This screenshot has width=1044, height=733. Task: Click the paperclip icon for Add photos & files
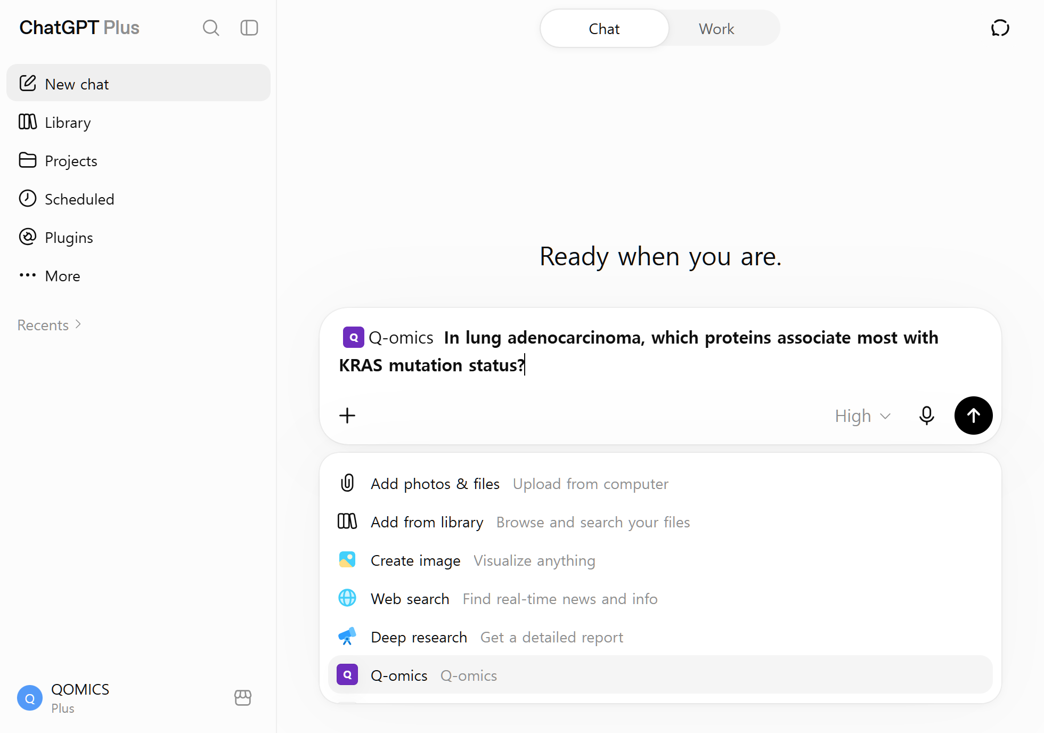(x=347, y=483)
